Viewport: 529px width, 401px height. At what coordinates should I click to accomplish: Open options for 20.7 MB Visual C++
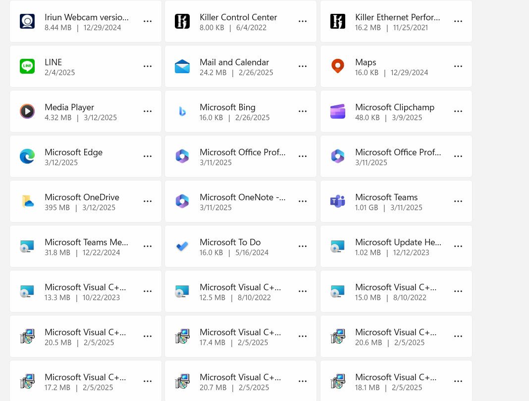(303, 381)
